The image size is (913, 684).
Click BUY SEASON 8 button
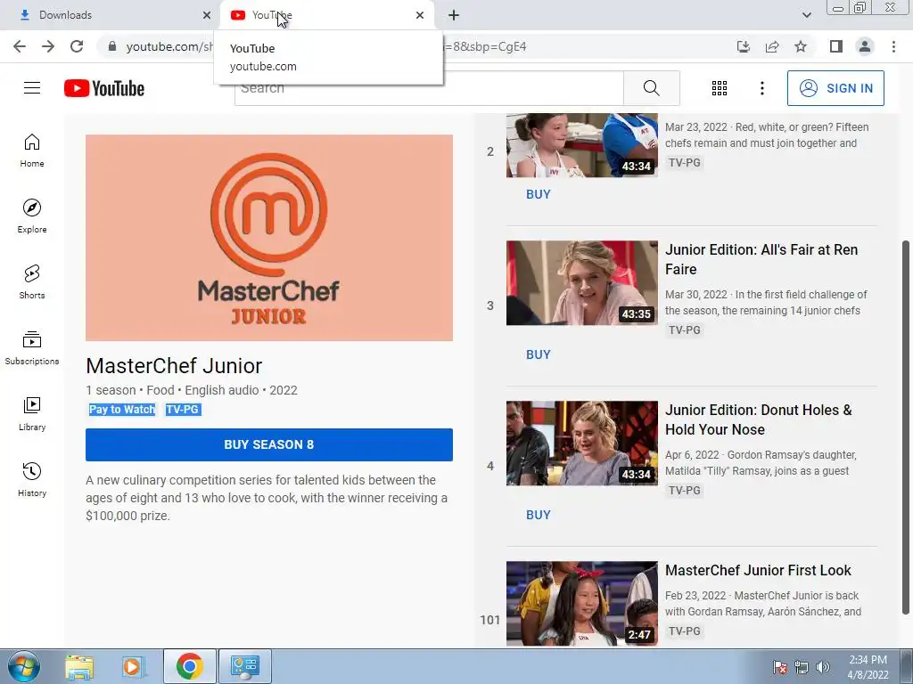click(269, 445)
